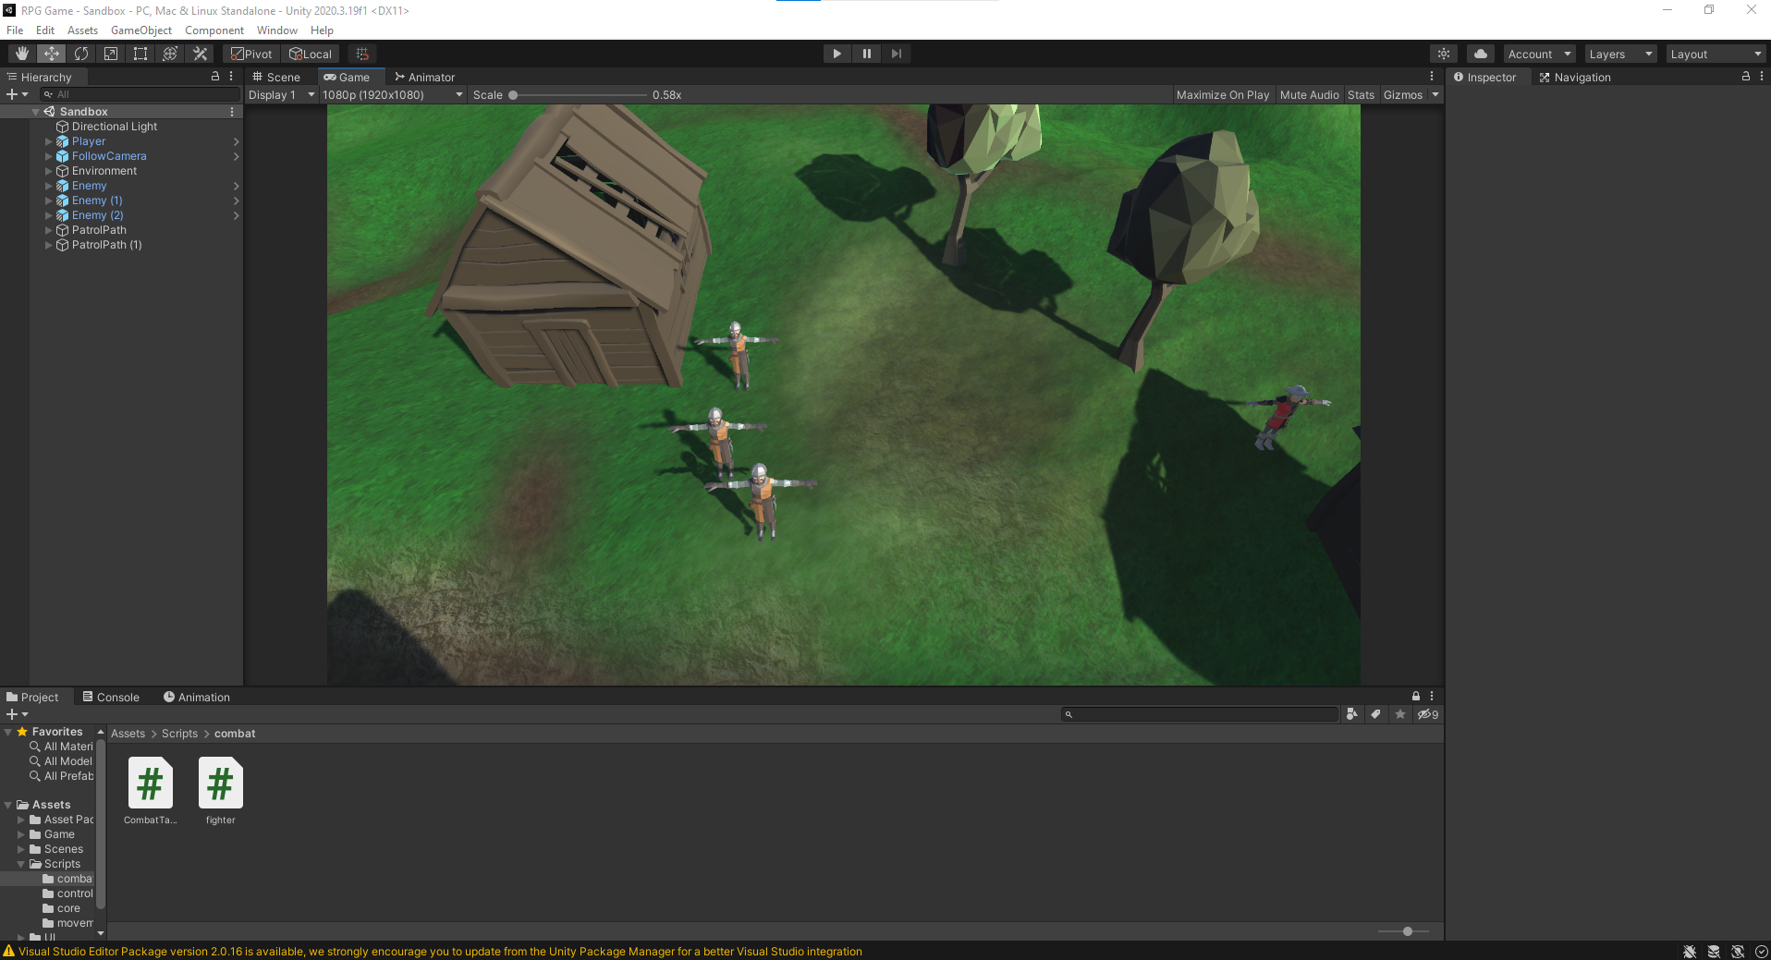
Task: Select the Hand tool in toolbar
Action: pyautogui.click(x=22, y=54)
